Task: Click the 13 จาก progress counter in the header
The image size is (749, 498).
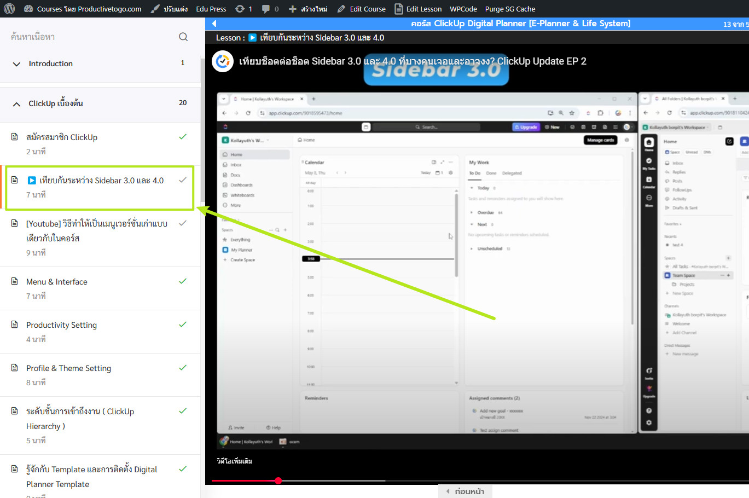Action: (x=736, y=24)
